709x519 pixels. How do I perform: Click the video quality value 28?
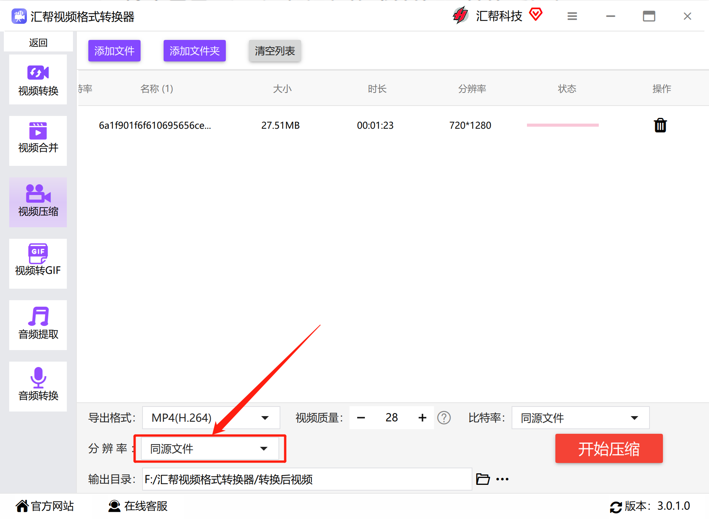(x=392, y=418)
